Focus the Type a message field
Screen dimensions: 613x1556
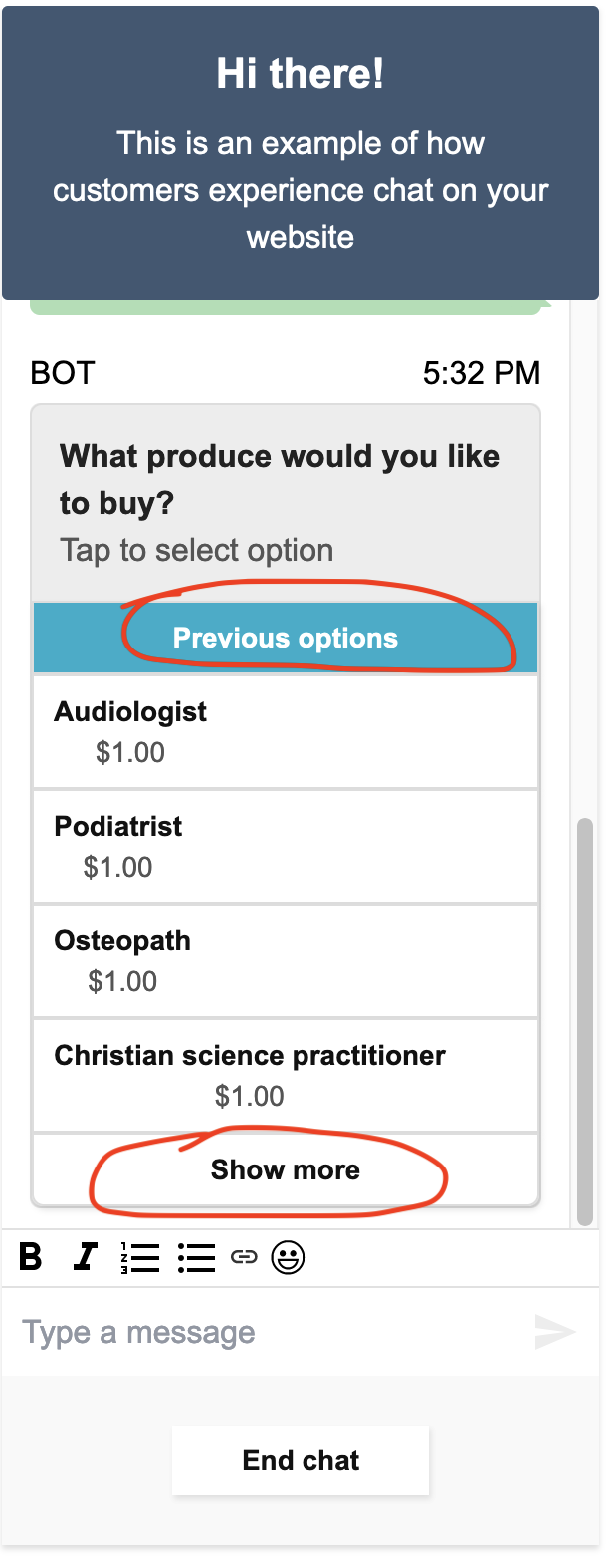tap(269, 1332)
